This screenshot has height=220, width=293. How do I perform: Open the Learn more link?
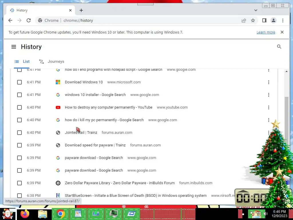tap(266, 32)
